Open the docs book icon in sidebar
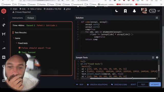Viewport: 164px width, 92px height. point(4,81)
